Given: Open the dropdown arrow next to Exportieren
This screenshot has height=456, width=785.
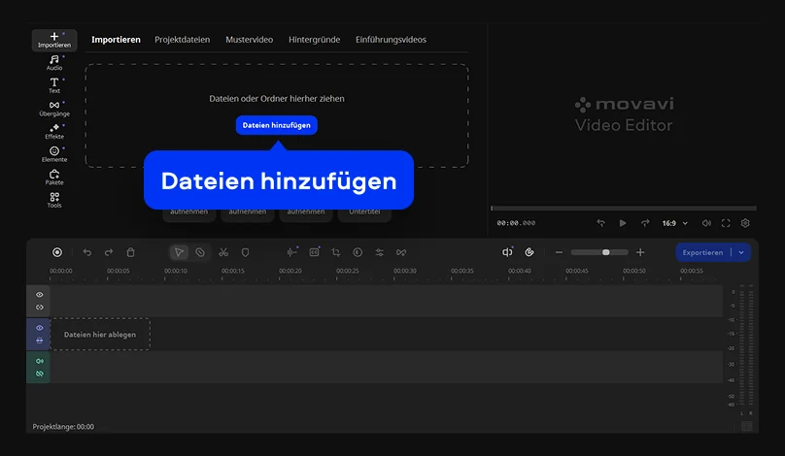Looking at the screenshot, I should click(x=742, y=252).
